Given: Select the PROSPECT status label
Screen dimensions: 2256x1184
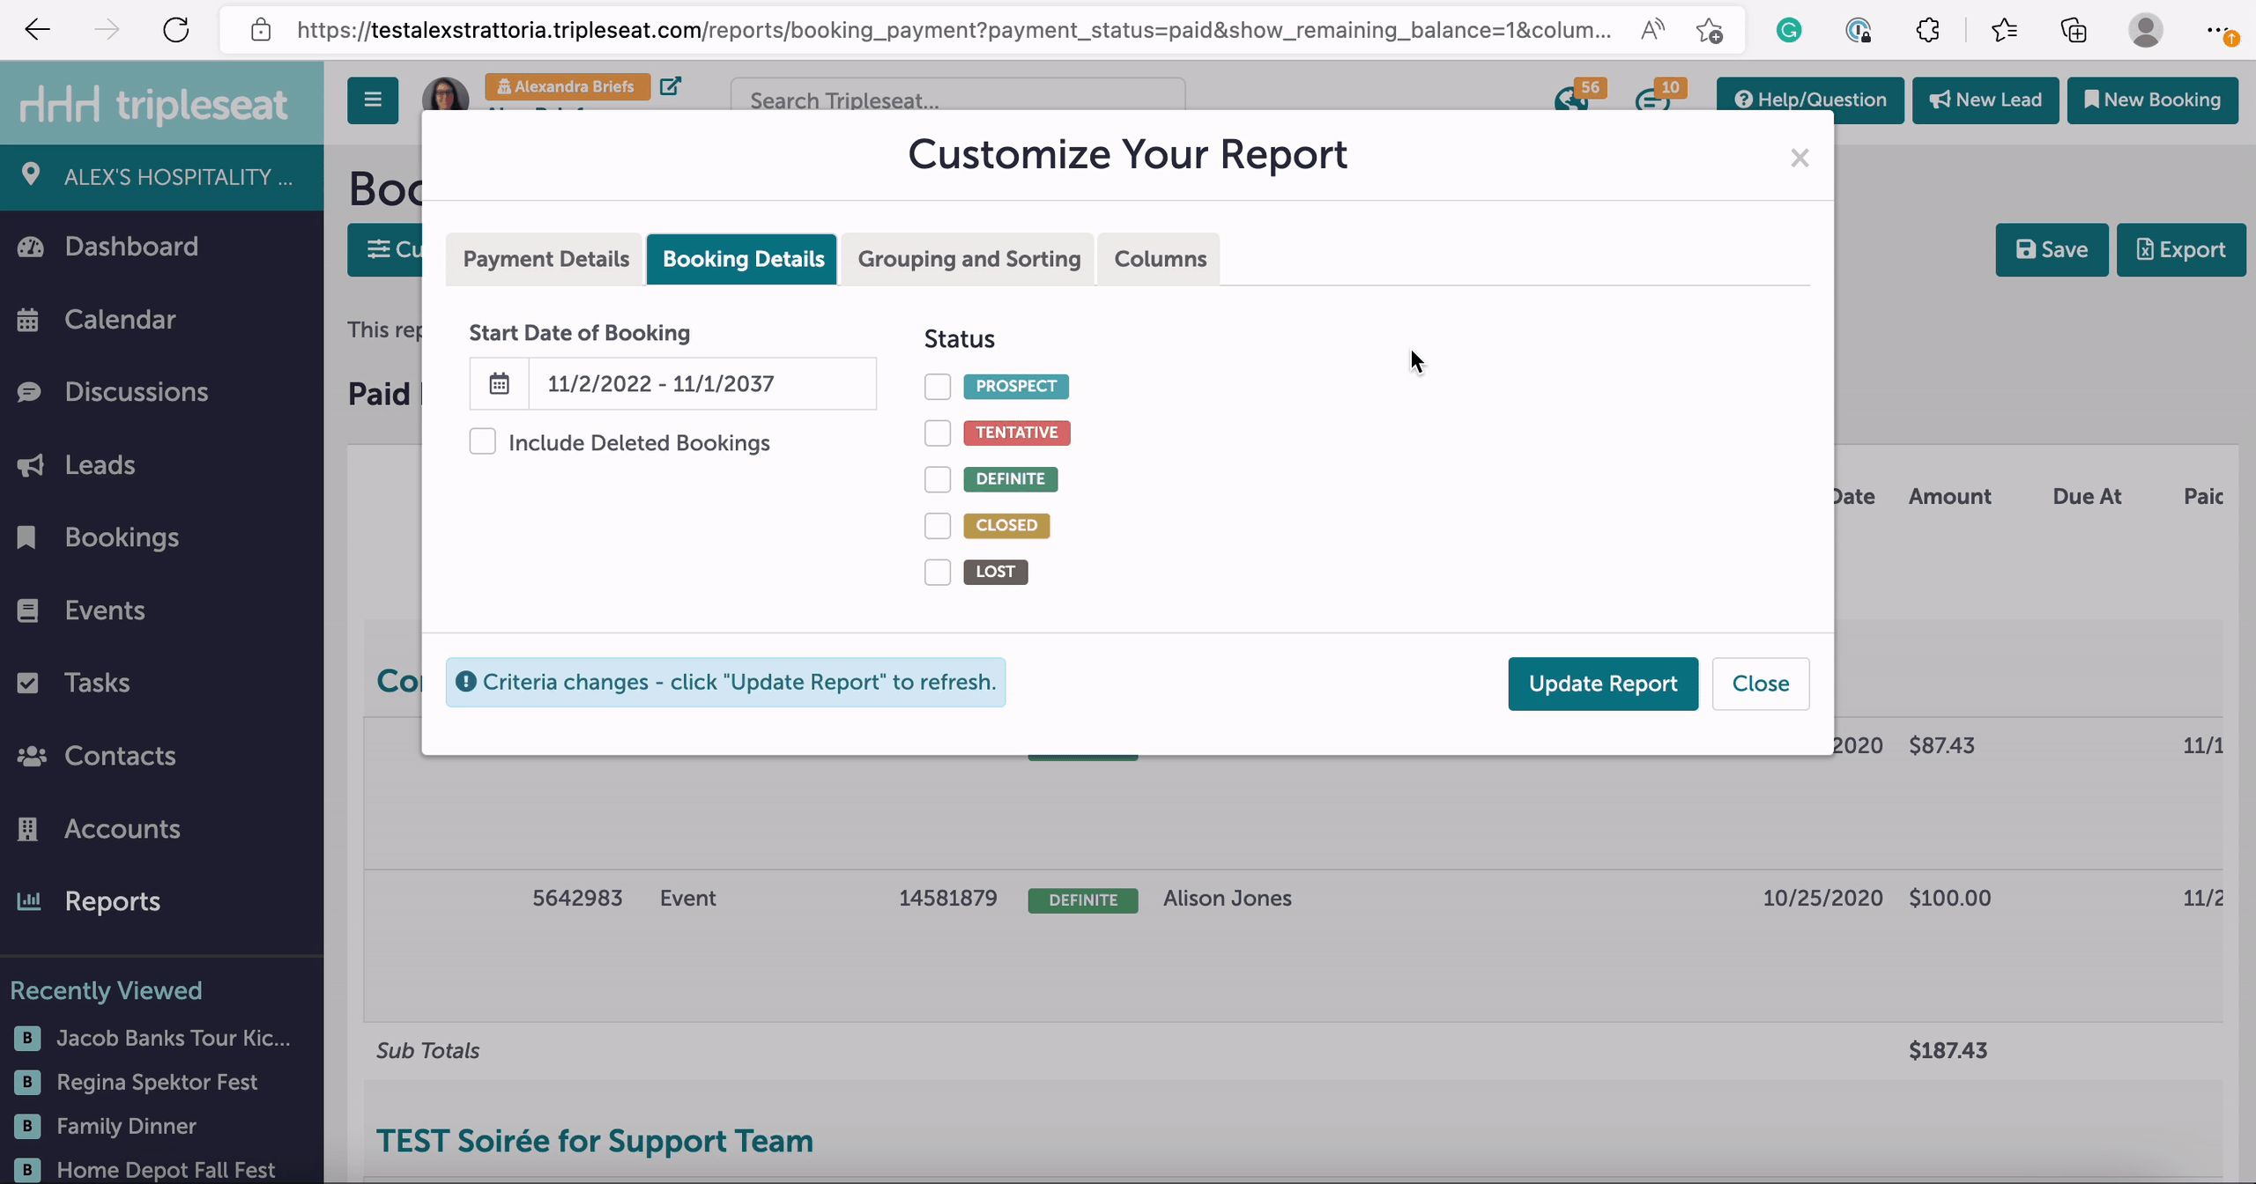Looking at the screenshot, I should pos(1016,386).
